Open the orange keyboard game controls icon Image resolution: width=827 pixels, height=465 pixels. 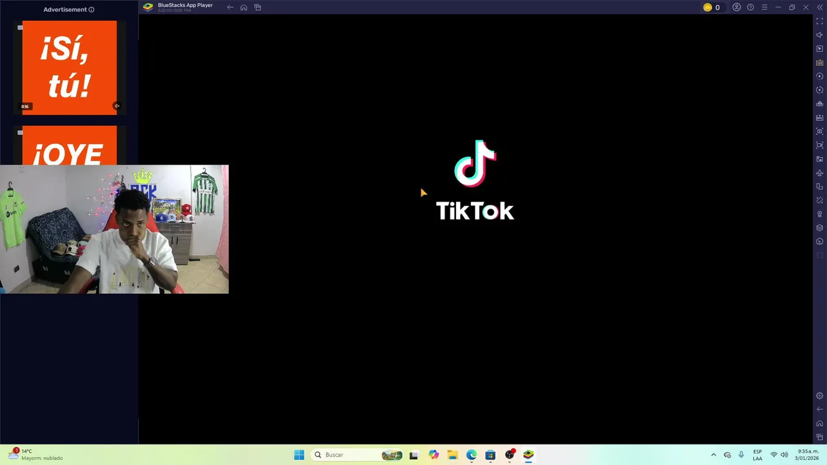(820, 63)
